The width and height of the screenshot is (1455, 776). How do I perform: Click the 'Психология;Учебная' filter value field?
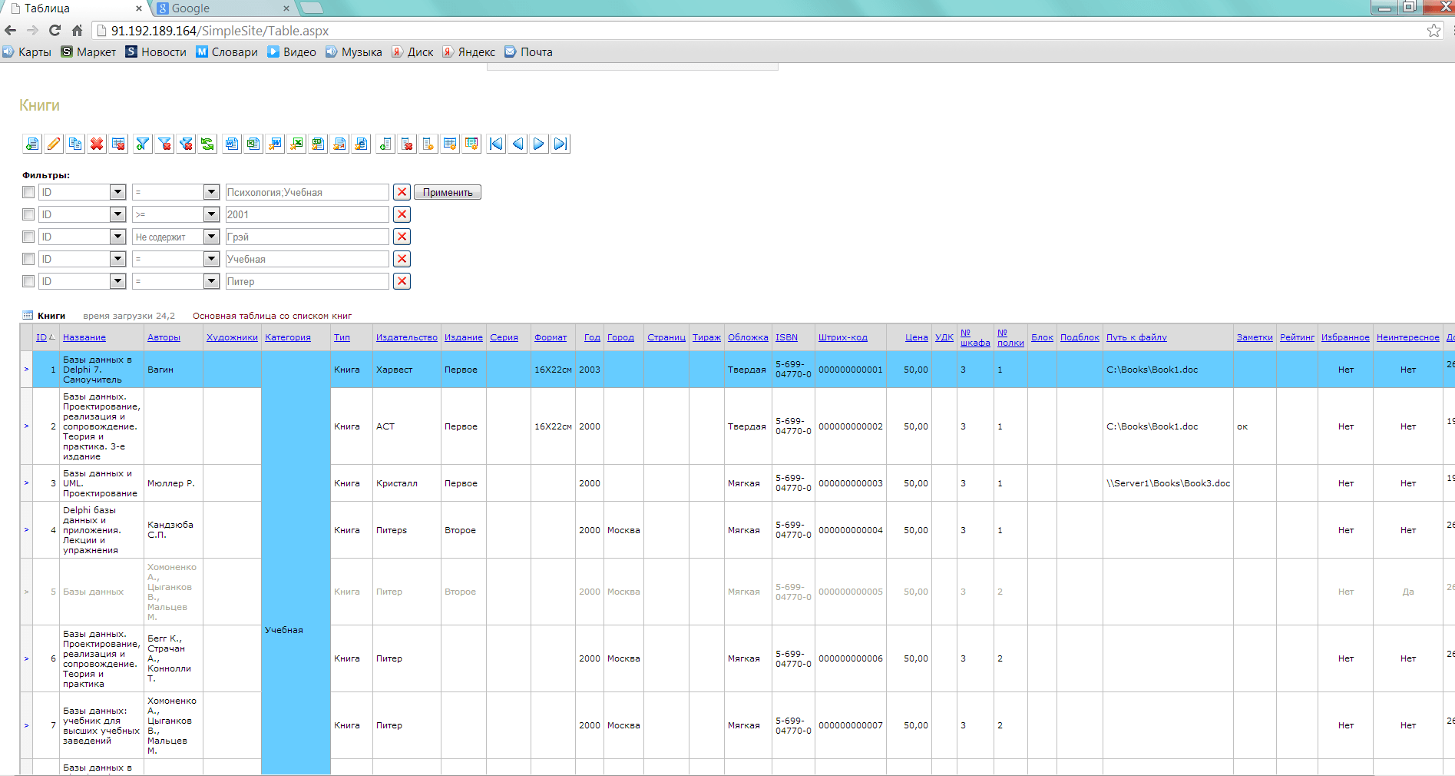[307, 192]
